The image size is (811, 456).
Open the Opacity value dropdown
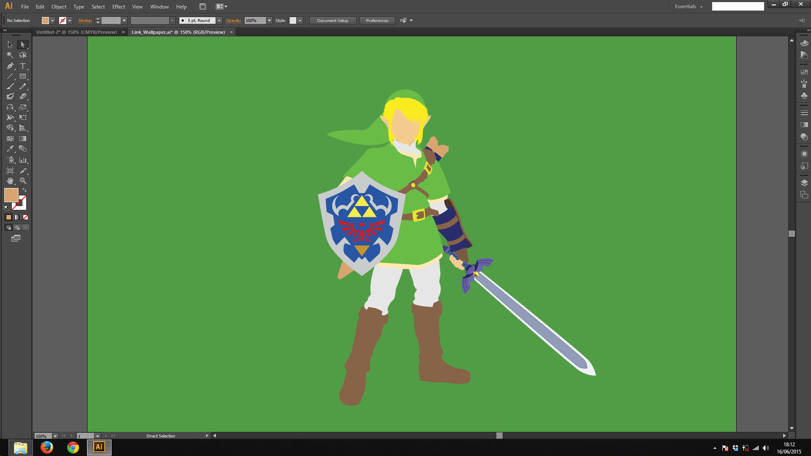tap(269, 21)
